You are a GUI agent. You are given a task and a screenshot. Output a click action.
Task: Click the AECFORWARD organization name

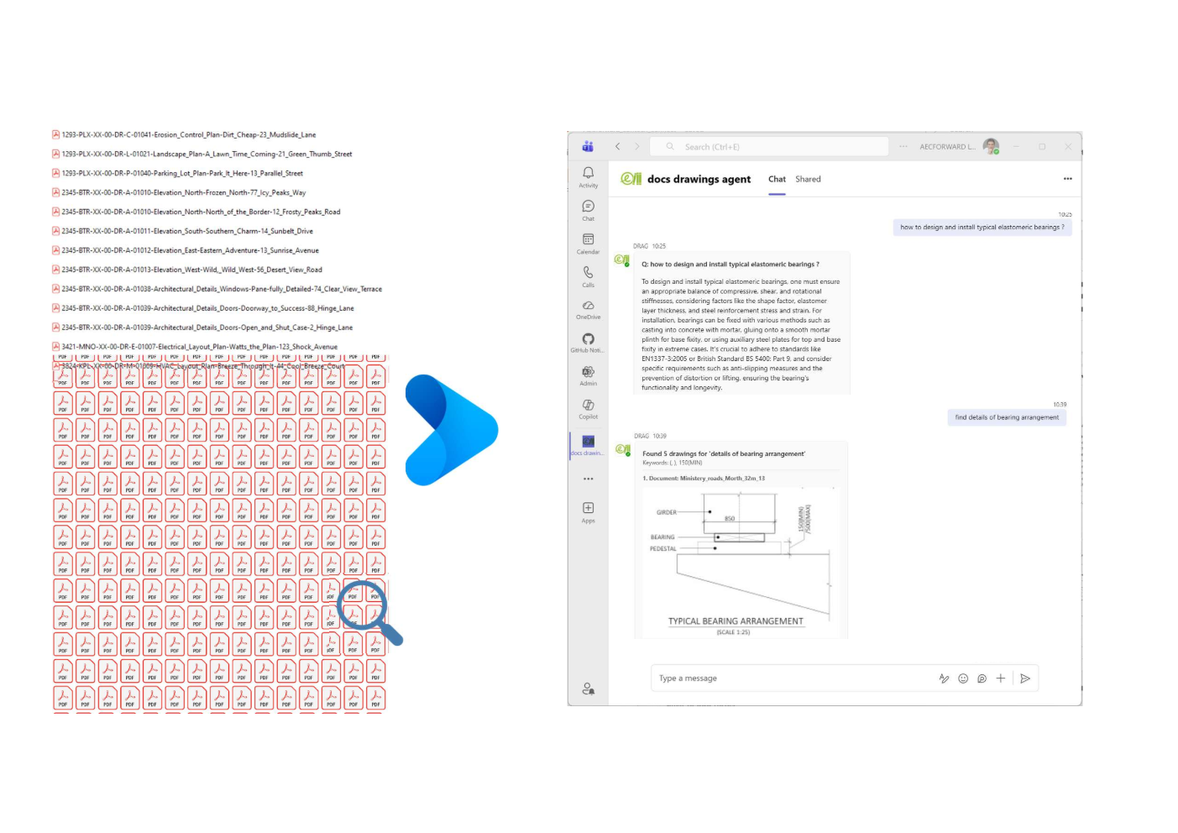[946, 147]
